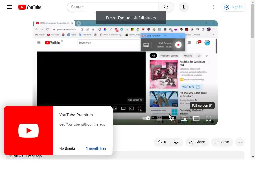Click the page scrollbar down arrow

pos(253,157)
